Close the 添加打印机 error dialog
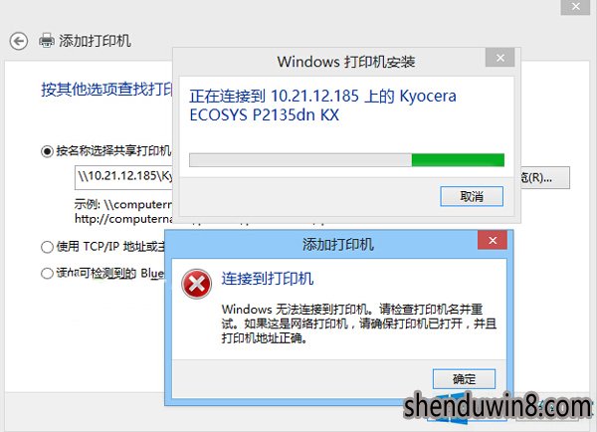The image size is (597, 432). pyautogui.click(x=493, y=240)
